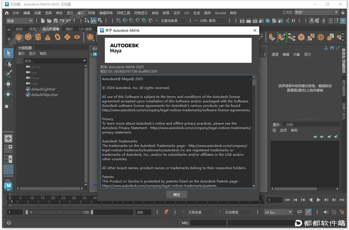Create a polygon cylinder from shelf
This screenshot has width=349, height=230.
(38, 37)
